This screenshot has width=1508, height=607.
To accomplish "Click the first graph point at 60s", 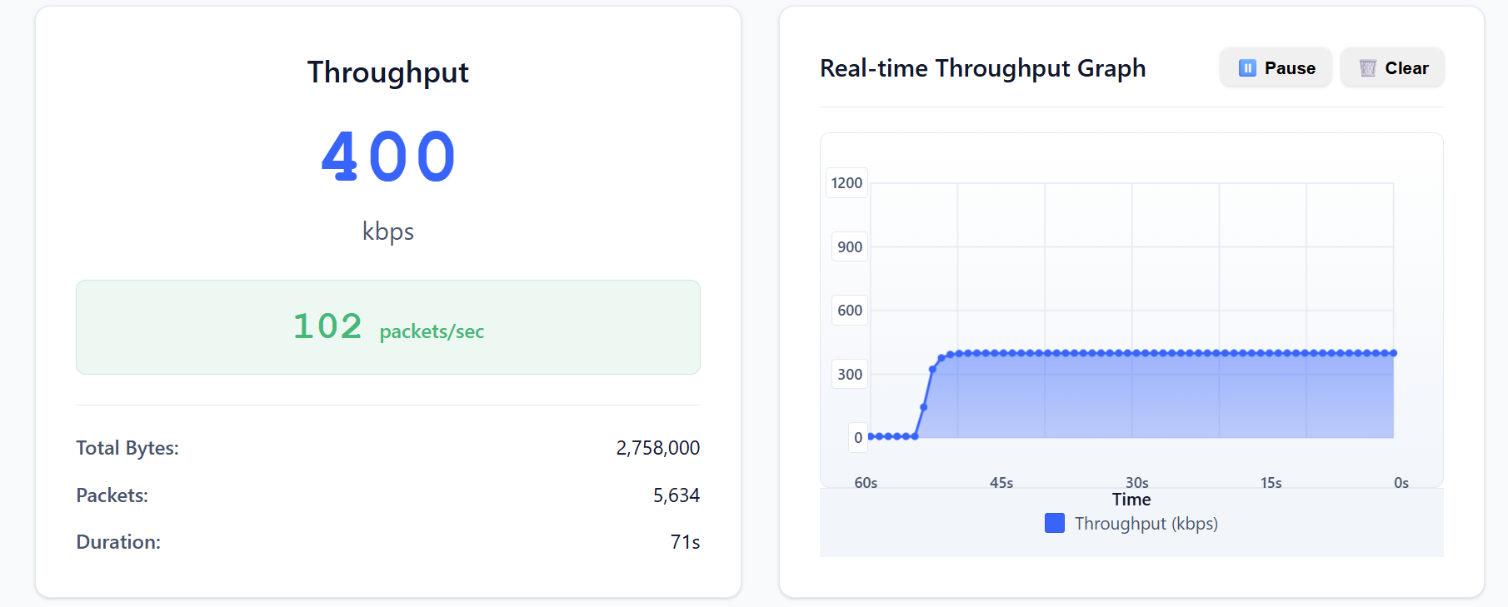I will pos(871,436).
